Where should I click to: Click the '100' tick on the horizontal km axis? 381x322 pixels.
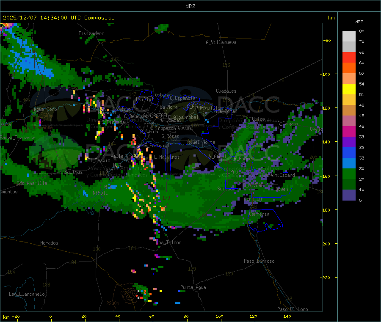[219, 316]
